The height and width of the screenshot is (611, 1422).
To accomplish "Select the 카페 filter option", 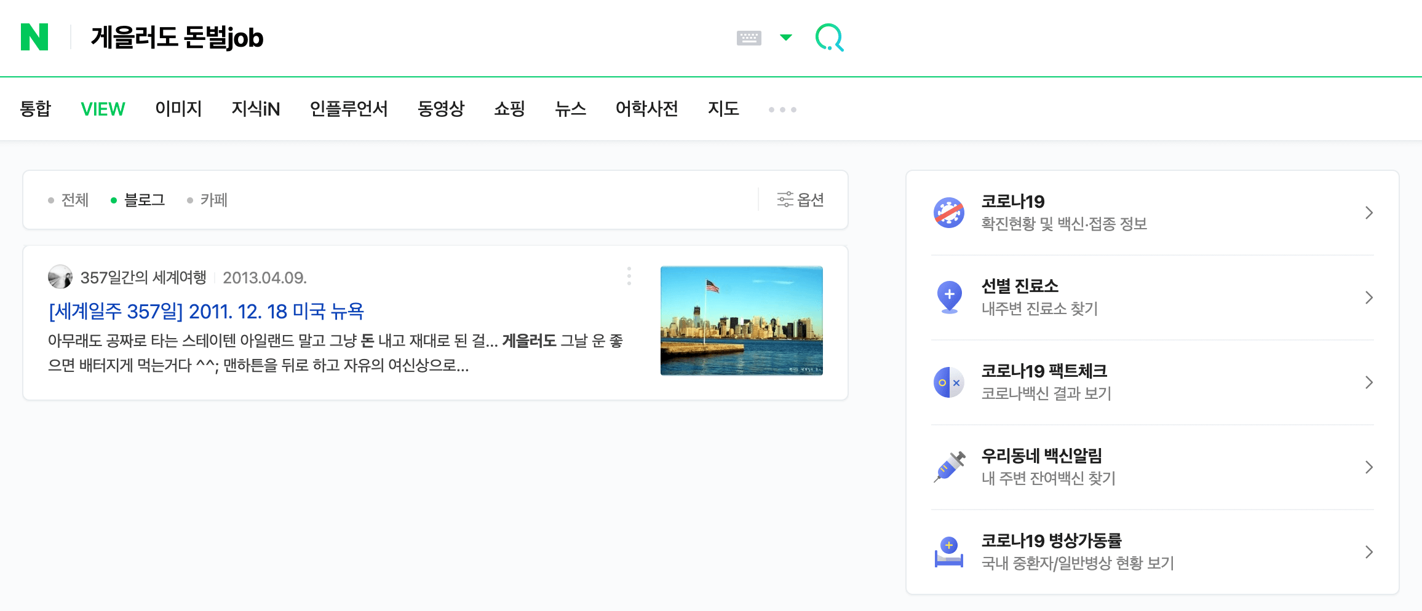I will [207, 200].
